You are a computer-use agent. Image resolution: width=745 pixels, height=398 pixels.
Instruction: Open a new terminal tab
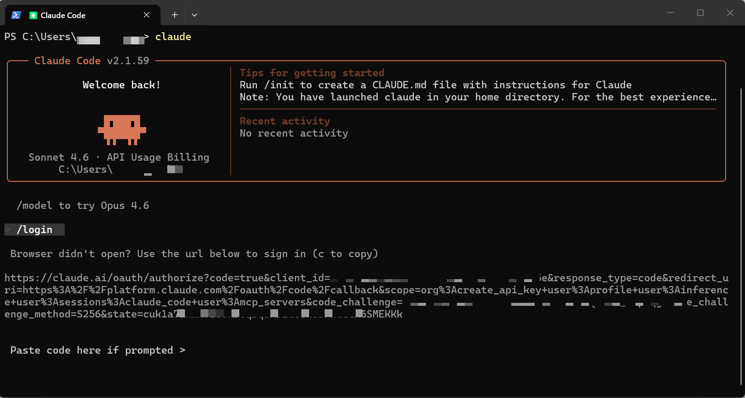coord(175,15)
